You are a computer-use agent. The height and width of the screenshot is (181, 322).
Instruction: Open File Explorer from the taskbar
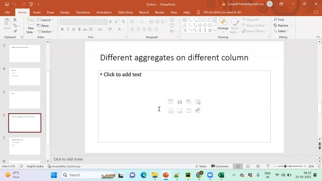(x=154, y=175)
